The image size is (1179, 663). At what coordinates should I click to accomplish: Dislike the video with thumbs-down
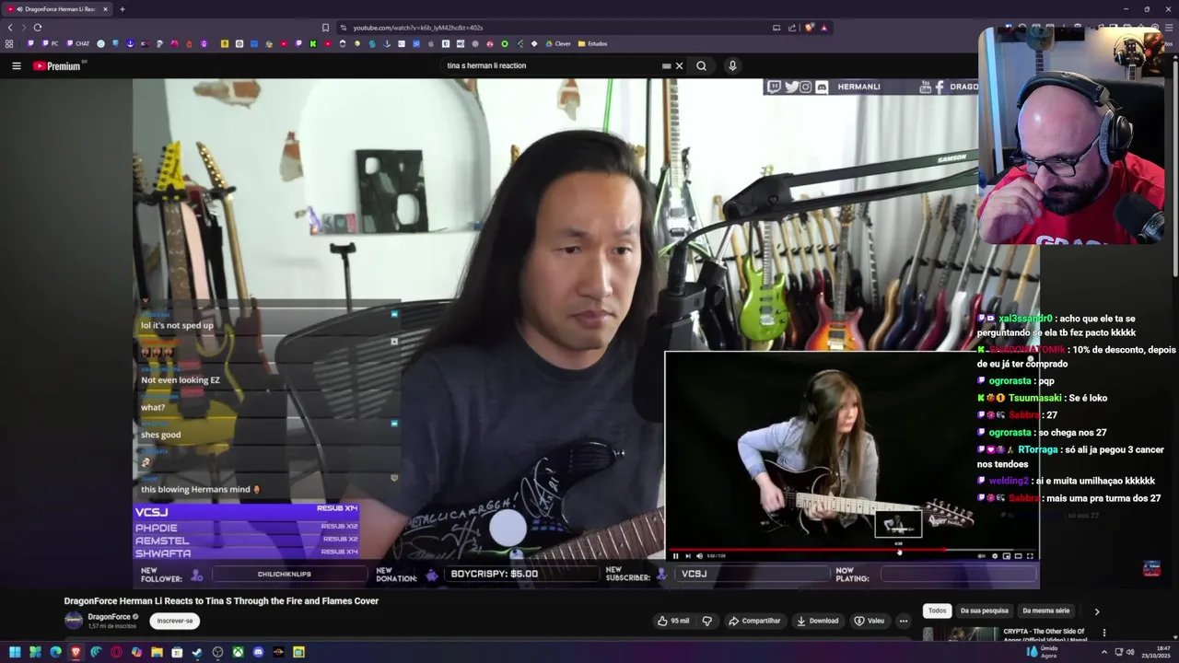[706, 621]
